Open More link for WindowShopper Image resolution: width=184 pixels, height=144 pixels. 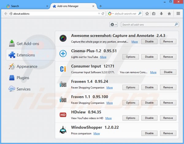point(97,134)
